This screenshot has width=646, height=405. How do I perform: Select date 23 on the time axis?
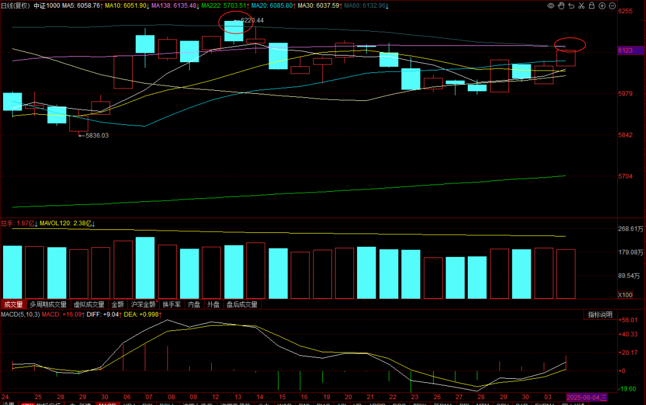415,397
